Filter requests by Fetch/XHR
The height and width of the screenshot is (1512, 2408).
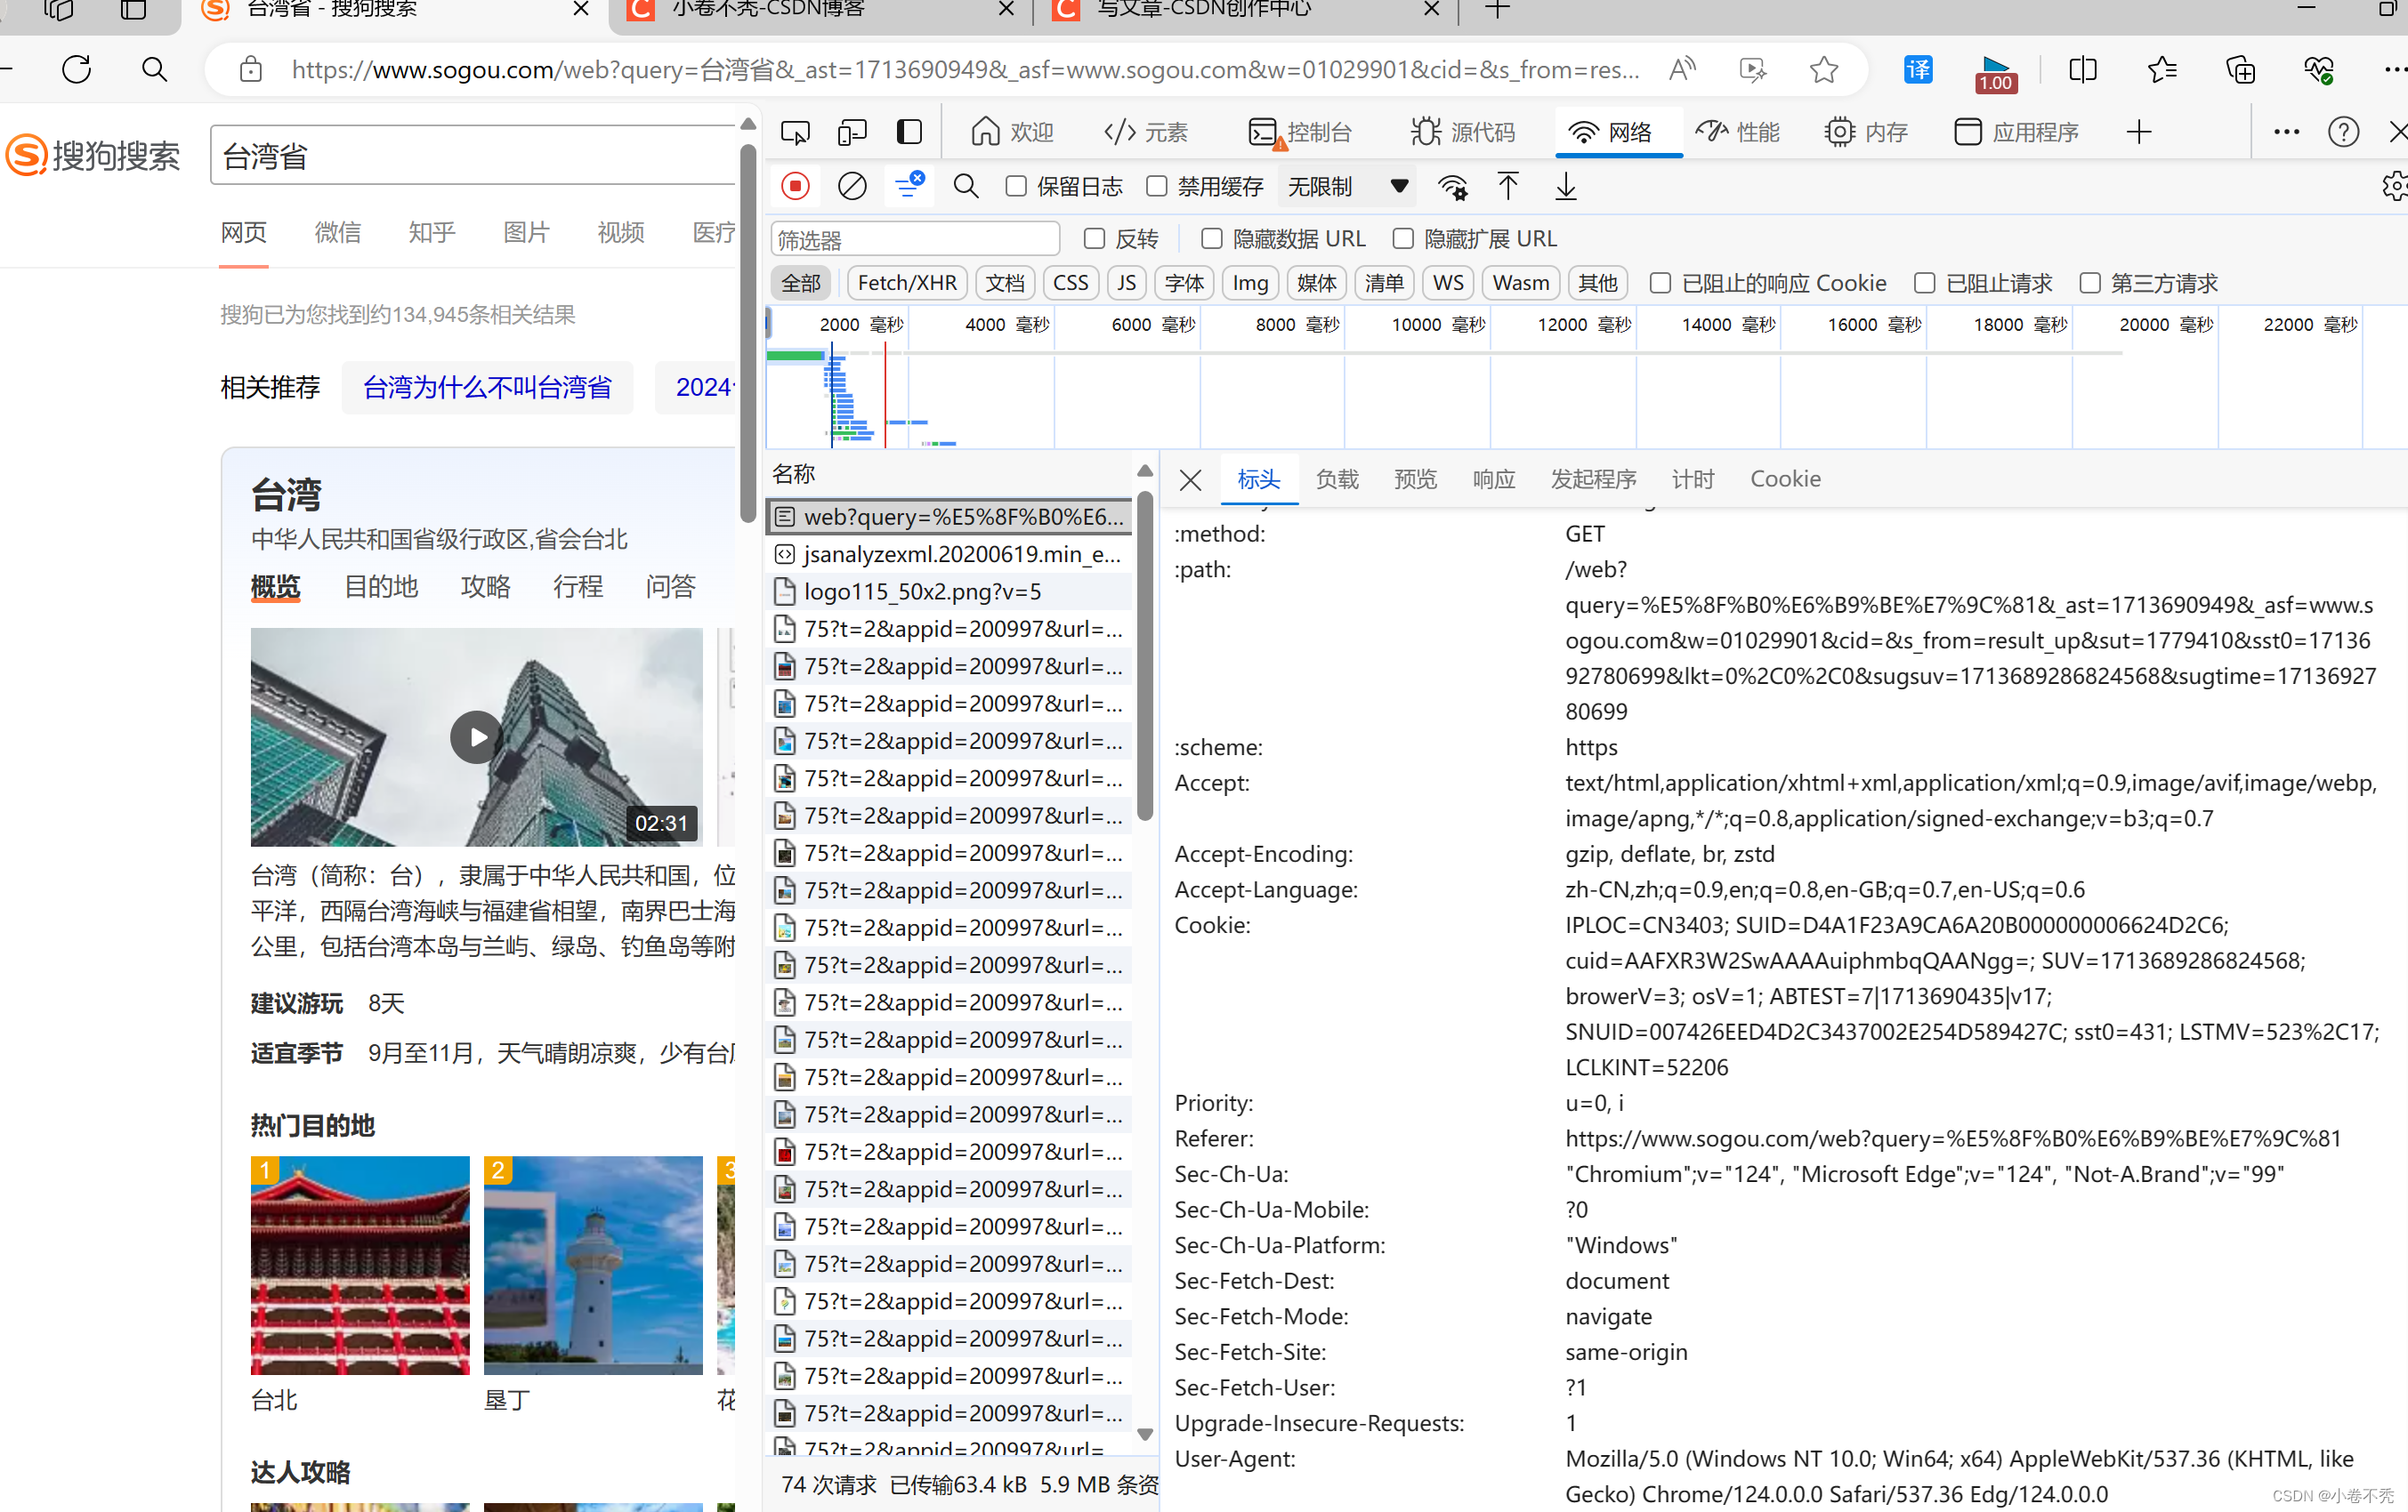[x=907, y=283]
